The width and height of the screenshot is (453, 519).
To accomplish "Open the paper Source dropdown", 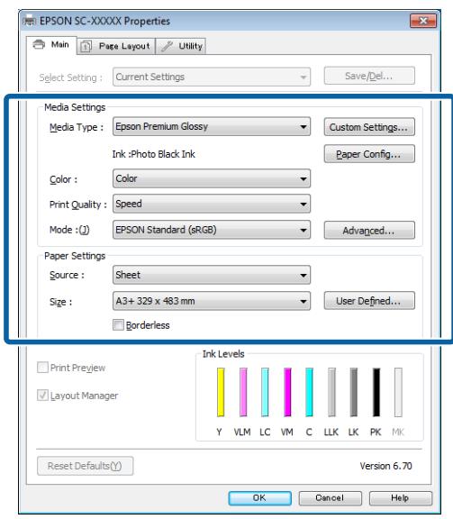I will (x=212, y=275).
